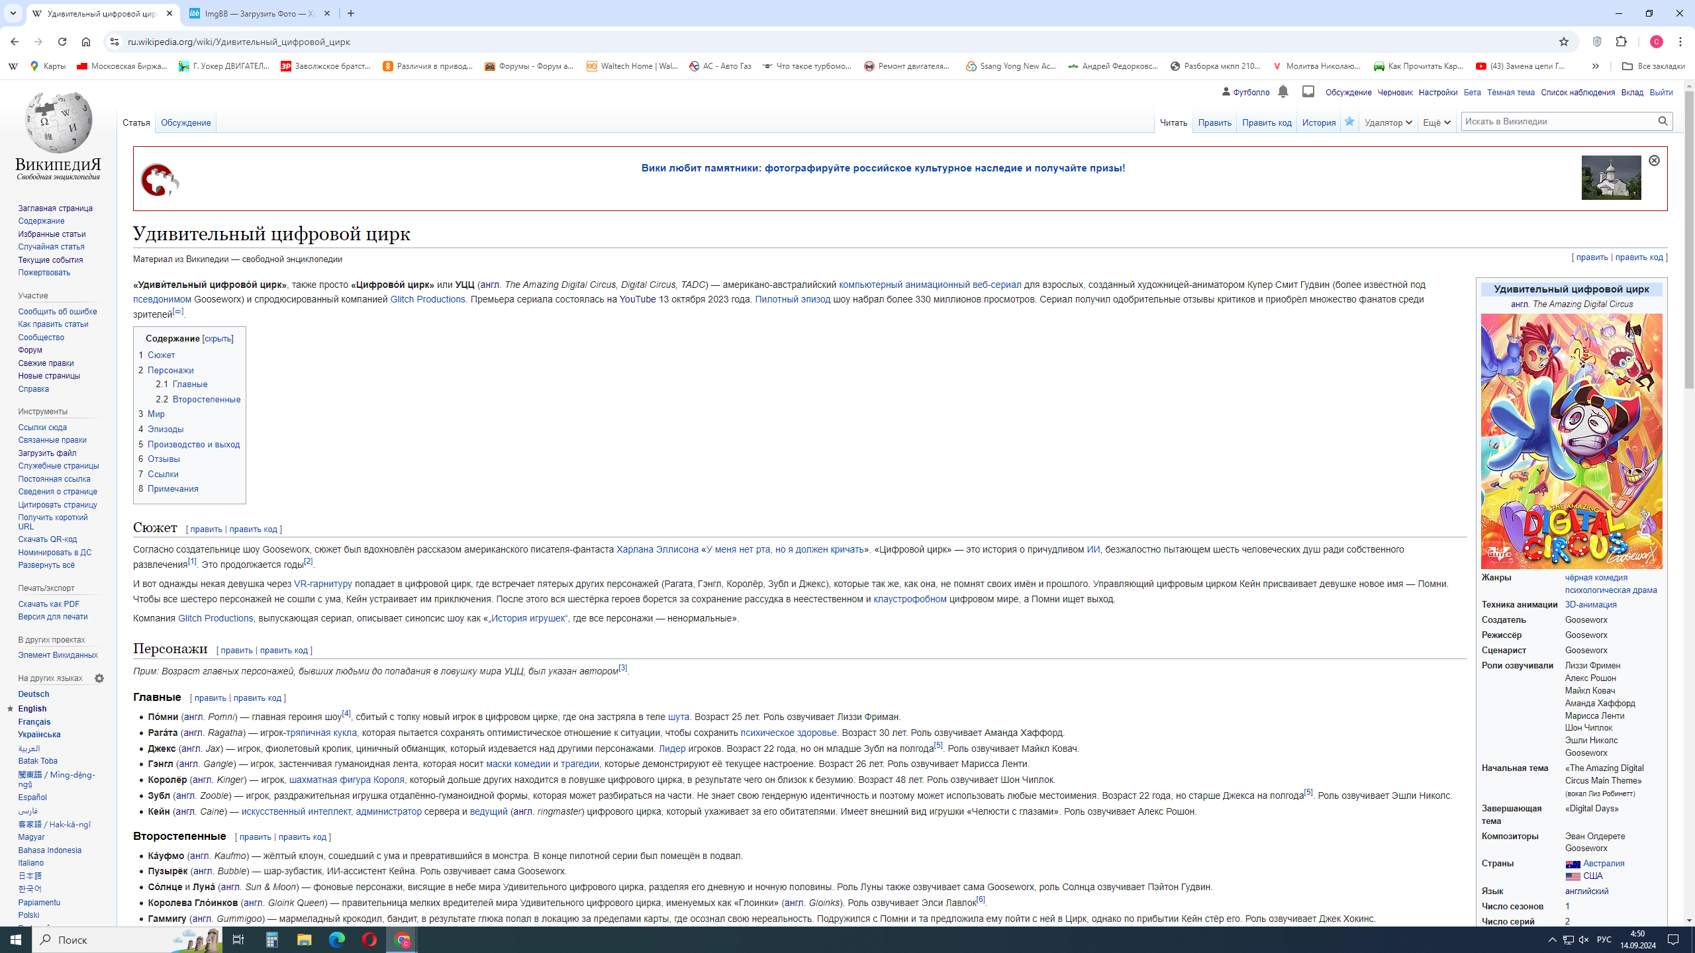This screenshot has width=1695, height=953.
Task: Select the Читать tab
Action: click(1173, 122)
